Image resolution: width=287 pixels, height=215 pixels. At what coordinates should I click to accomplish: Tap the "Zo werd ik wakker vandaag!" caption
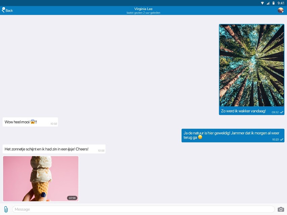[243, 111]
